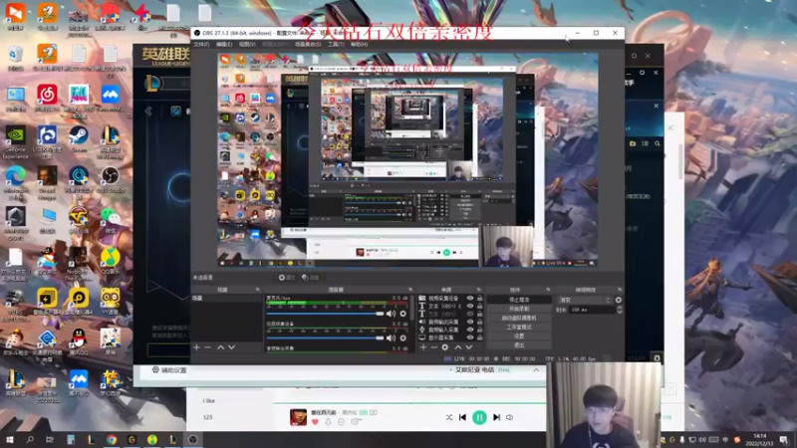Toggle visibility of audio output capture source

pyautogui.click(x=470, y=322)
